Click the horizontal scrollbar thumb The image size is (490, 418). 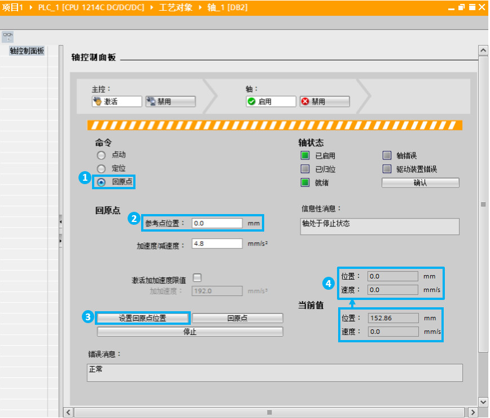(x=269, y=412)
